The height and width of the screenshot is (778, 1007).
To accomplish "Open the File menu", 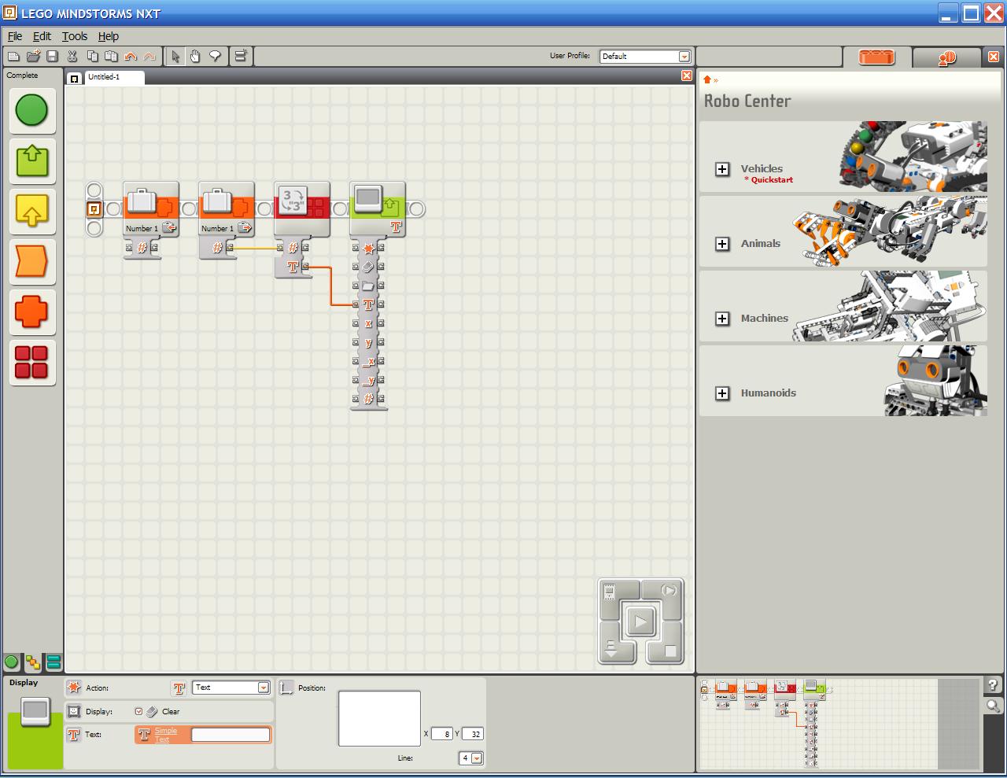I will click(x=15, y=36).
